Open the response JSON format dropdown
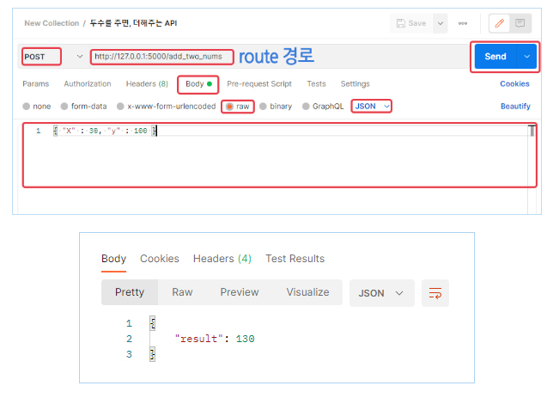 pos(381,293)
